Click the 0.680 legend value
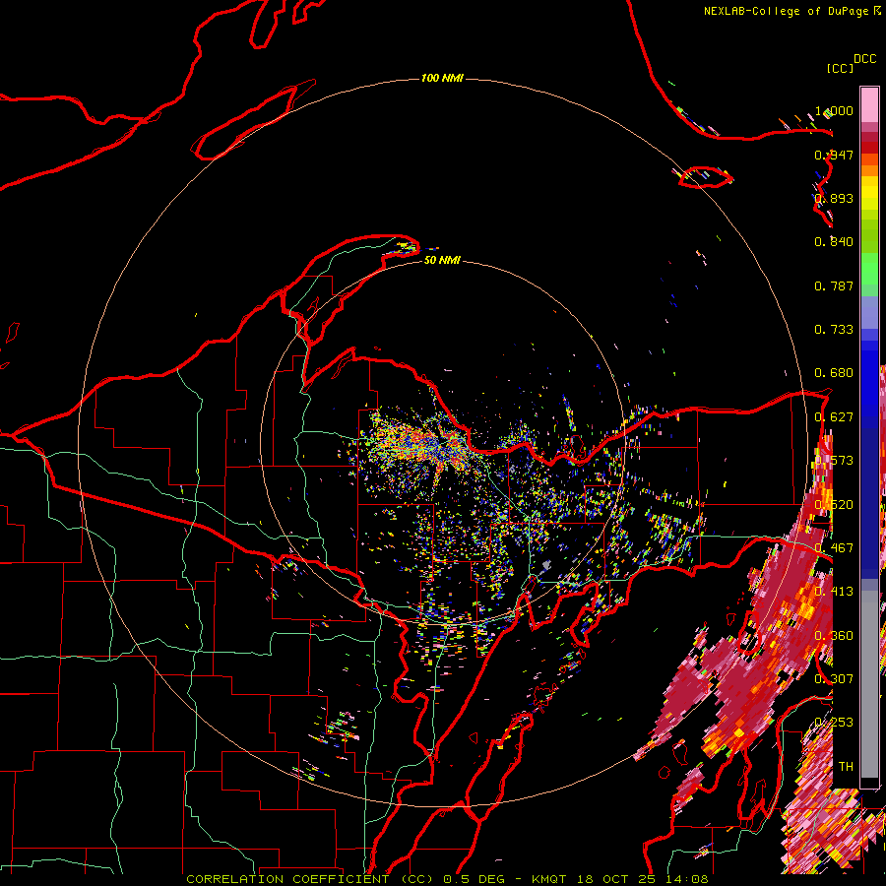Screen dimensions: 886x886 click(834, 373)
